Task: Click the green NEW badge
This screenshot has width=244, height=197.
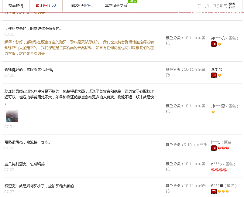Action: click(x=132, y=2)
